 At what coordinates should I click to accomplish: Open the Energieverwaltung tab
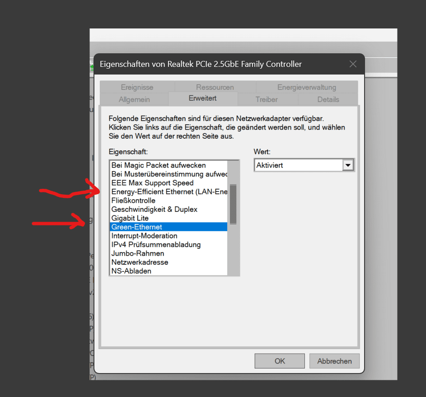point(307,87)
